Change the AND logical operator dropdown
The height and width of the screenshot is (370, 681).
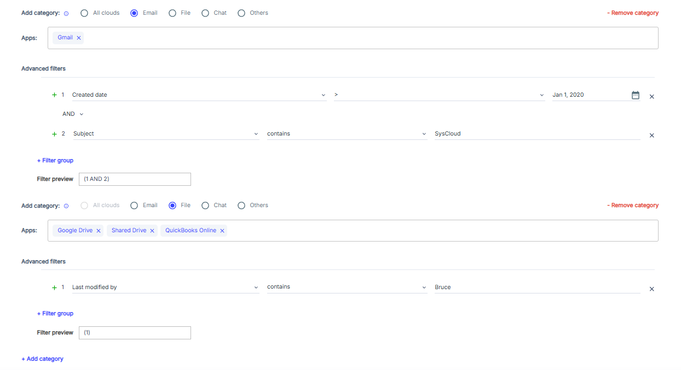pos(73,114)
